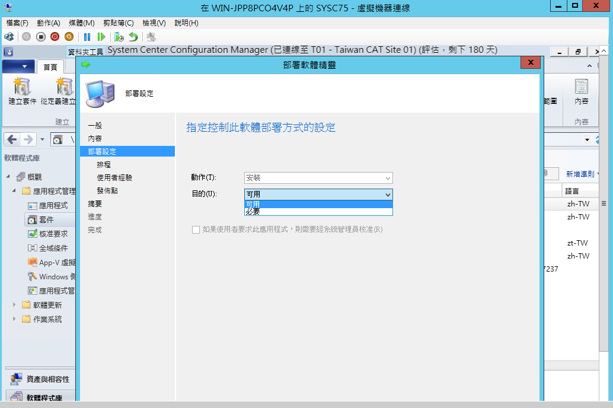
Task: Go to the 使用者經驗 wizard step
Action: pyautogui.click(x=114, y=177)
